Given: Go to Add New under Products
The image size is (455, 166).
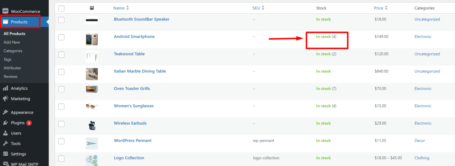Looking at the screenshot, I should 12,42.
